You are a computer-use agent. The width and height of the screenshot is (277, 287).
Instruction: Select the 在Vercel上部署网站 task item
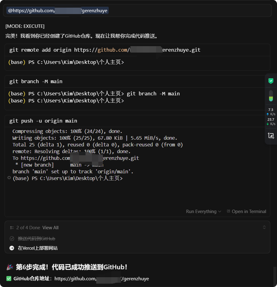pos(38,248)
